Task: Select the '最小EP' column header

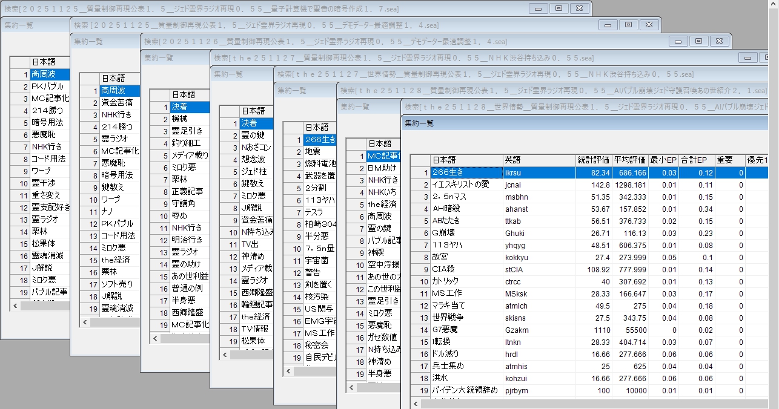Action: (x=663, y=160)
